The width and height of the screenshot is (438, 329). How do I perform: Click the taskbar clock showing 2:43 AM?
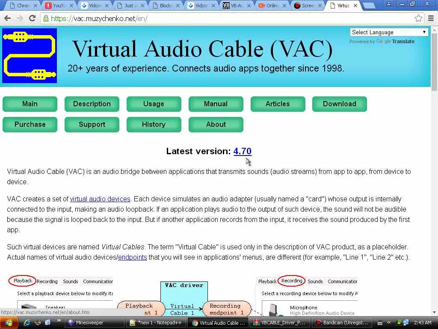[x=422, y=323]
